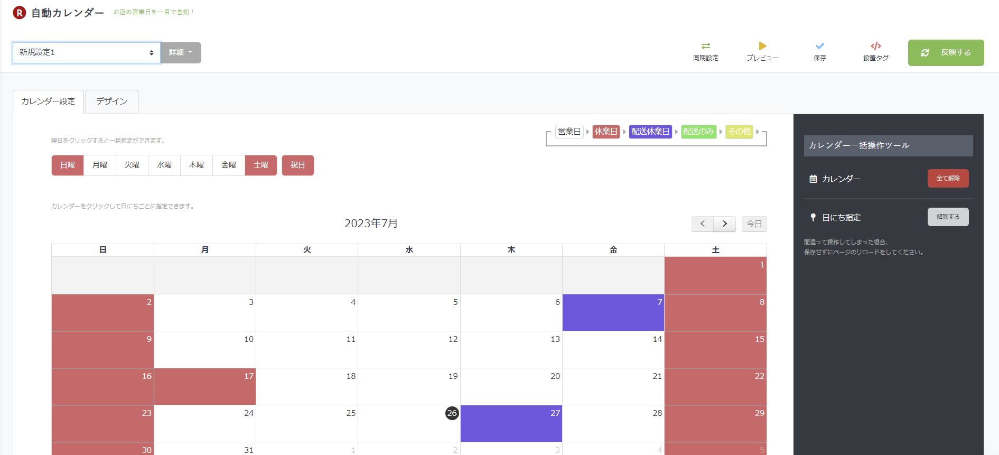
Task: Select July 20 calendar cell
Action: click(x=511, y=387)
